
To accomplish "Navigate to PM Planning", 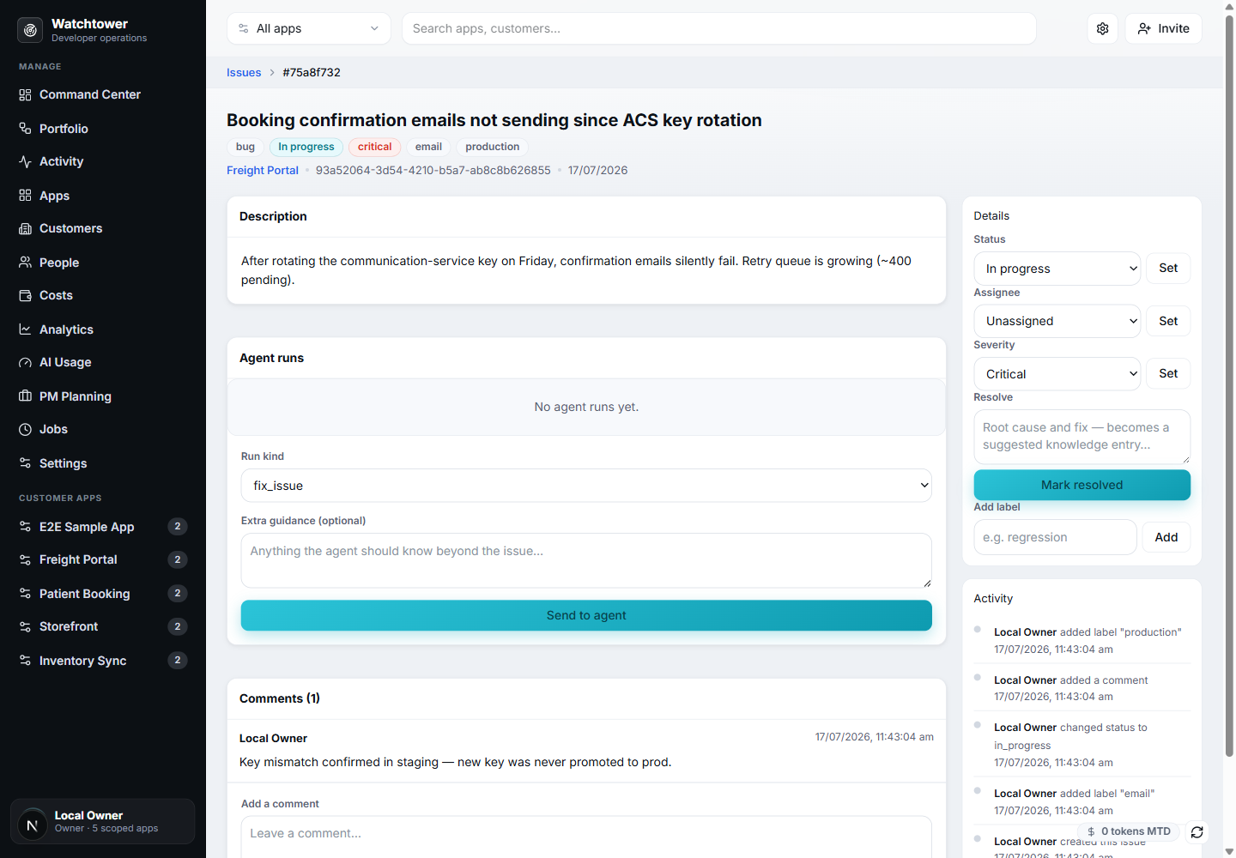I will pyautogui.click(x=103, y=396).
